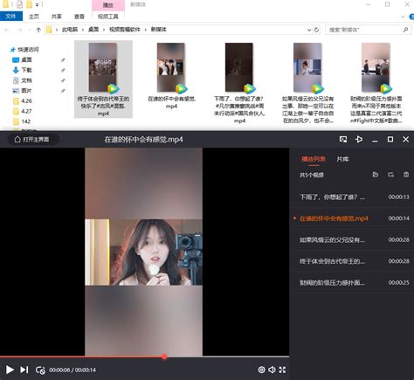Refresh the folder in File Explorer
Image resolution: width=414 pixels, height=380 pixels.
[x=316, y=30]
